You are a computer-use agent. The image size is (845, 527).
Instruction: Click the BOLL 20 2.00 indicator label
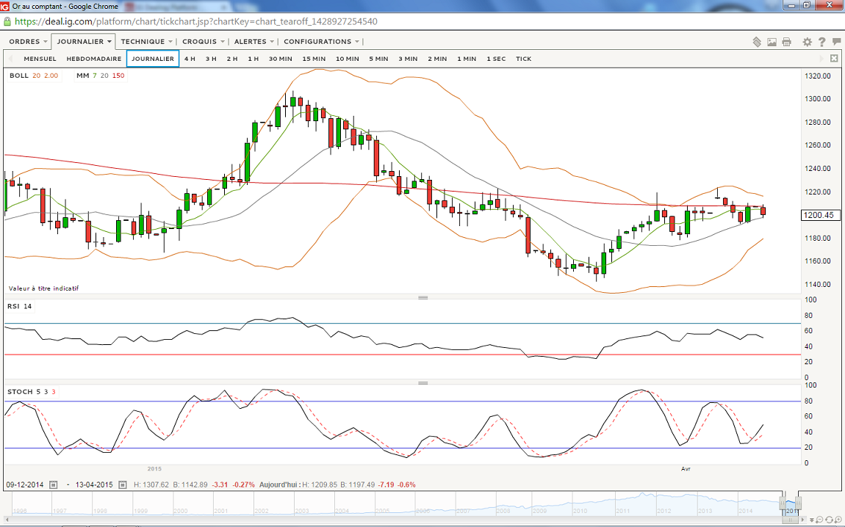(33, 76)
